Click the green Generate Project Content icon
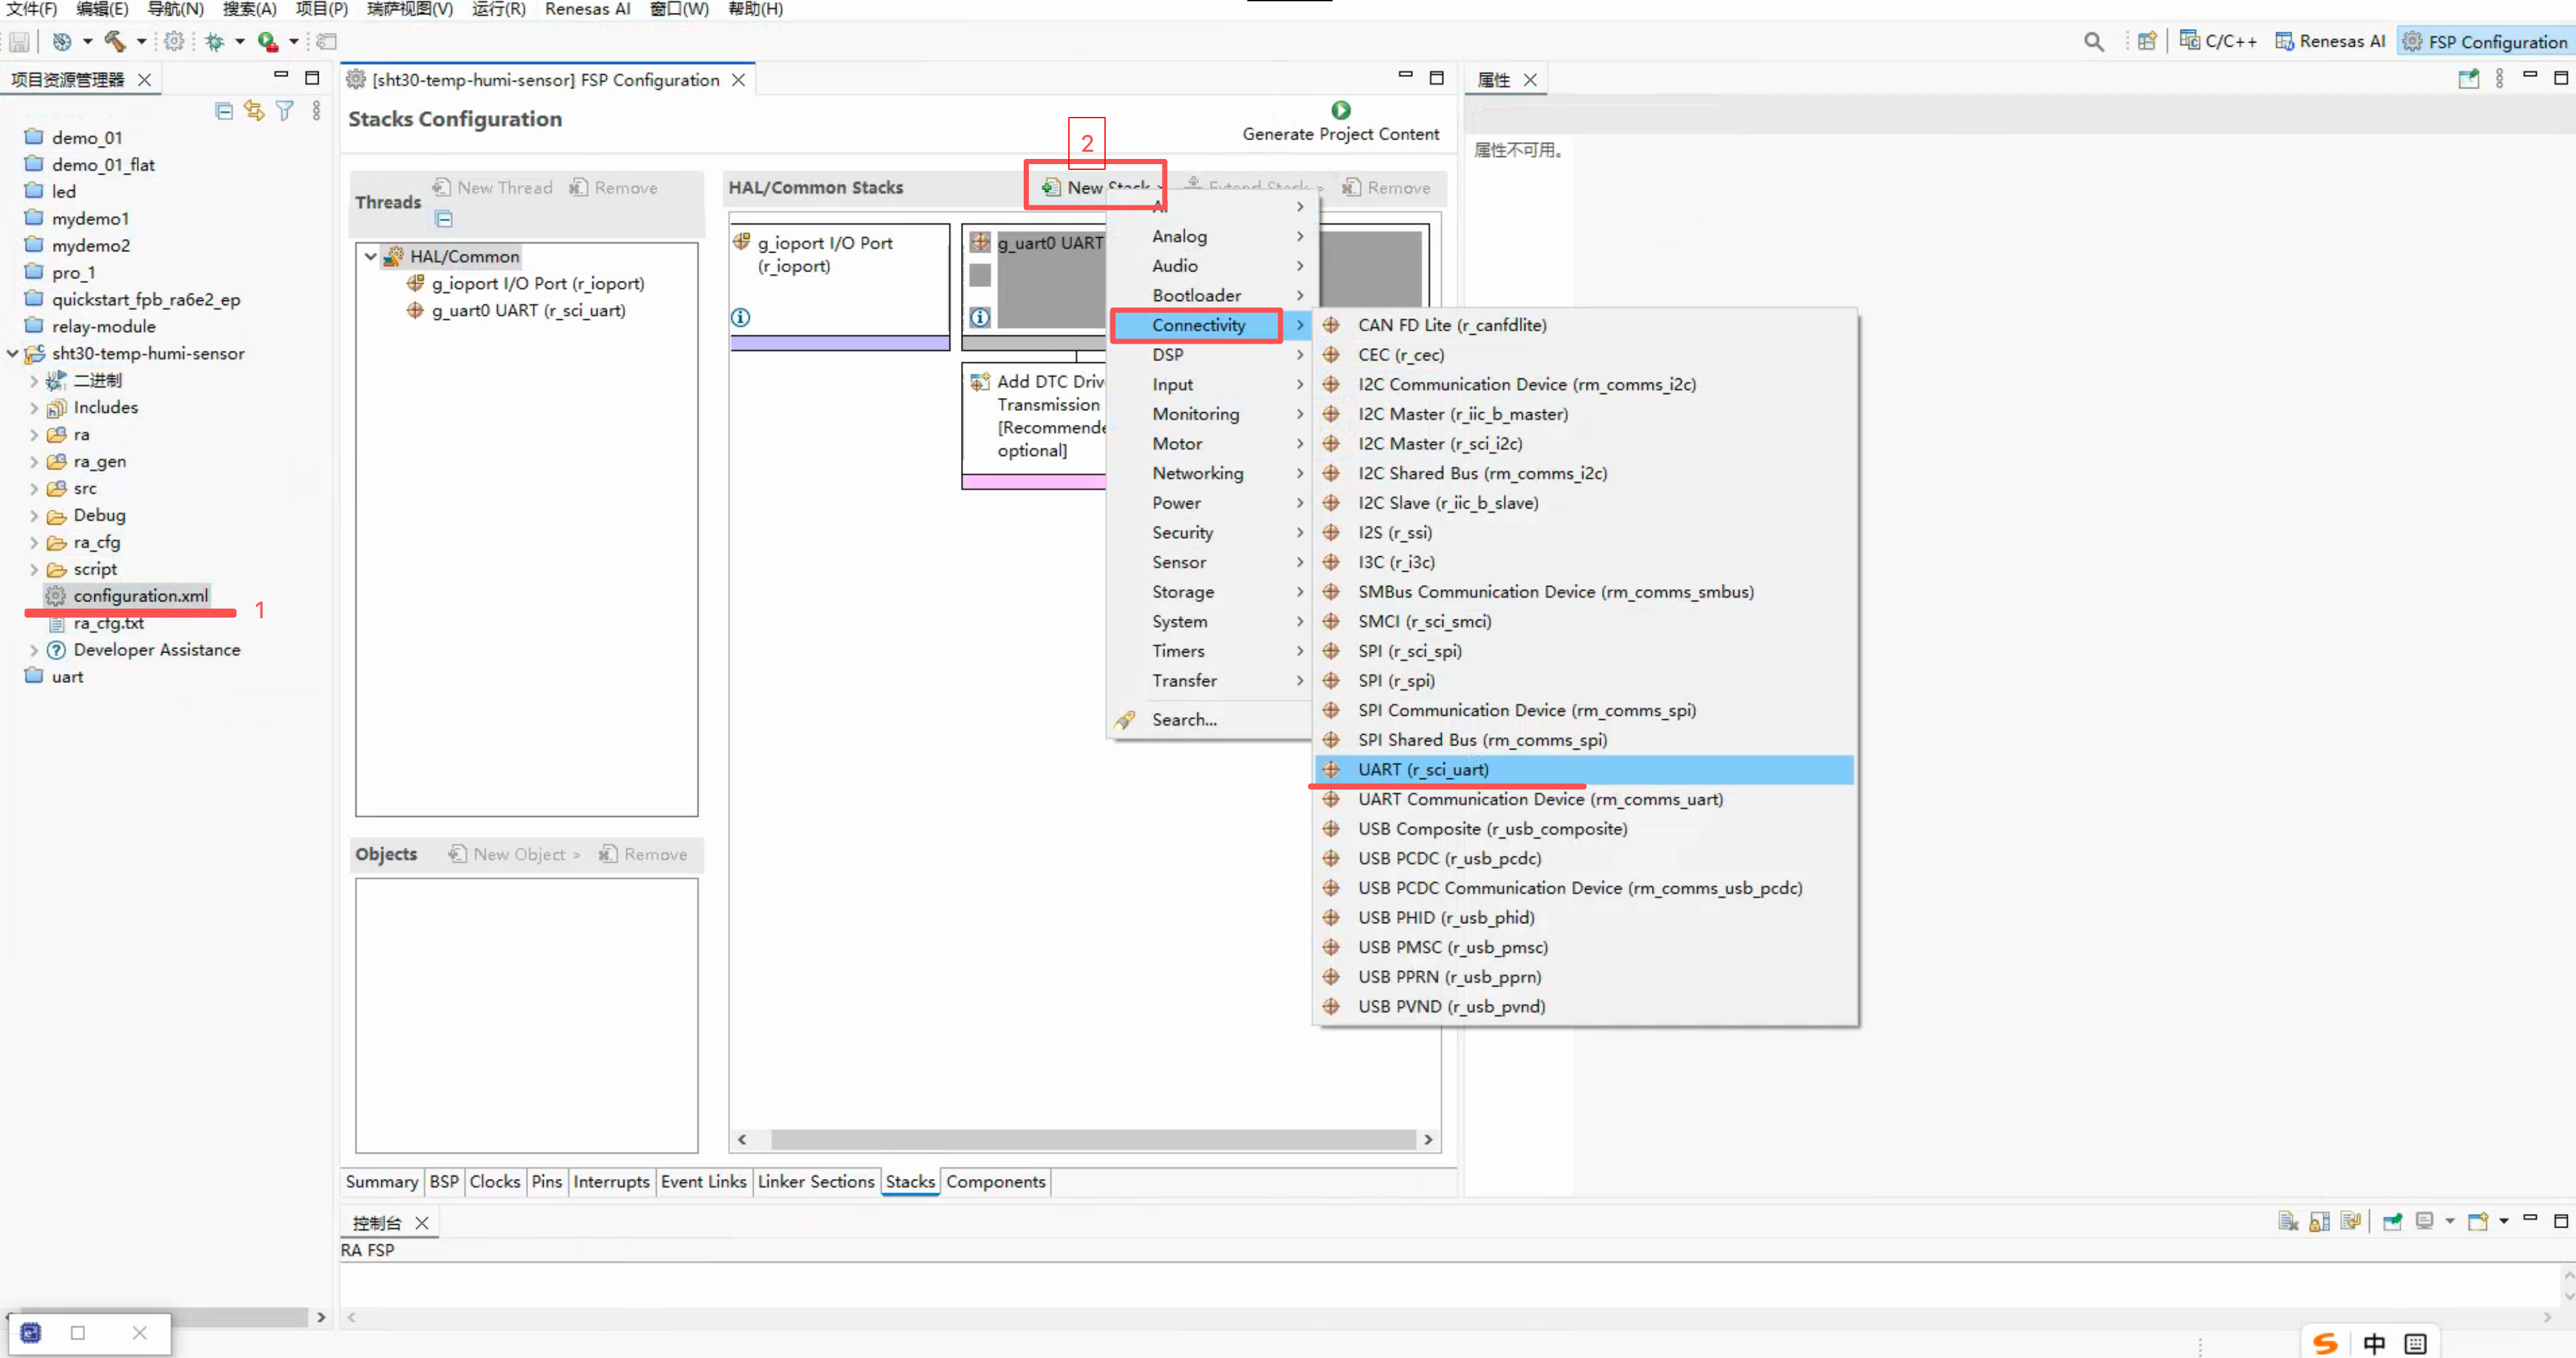Viewport: 2576px width, 1358px height. (1340, 110)
